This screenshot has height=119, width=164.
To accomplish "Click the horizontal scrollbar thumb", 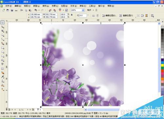I will 103,109.
